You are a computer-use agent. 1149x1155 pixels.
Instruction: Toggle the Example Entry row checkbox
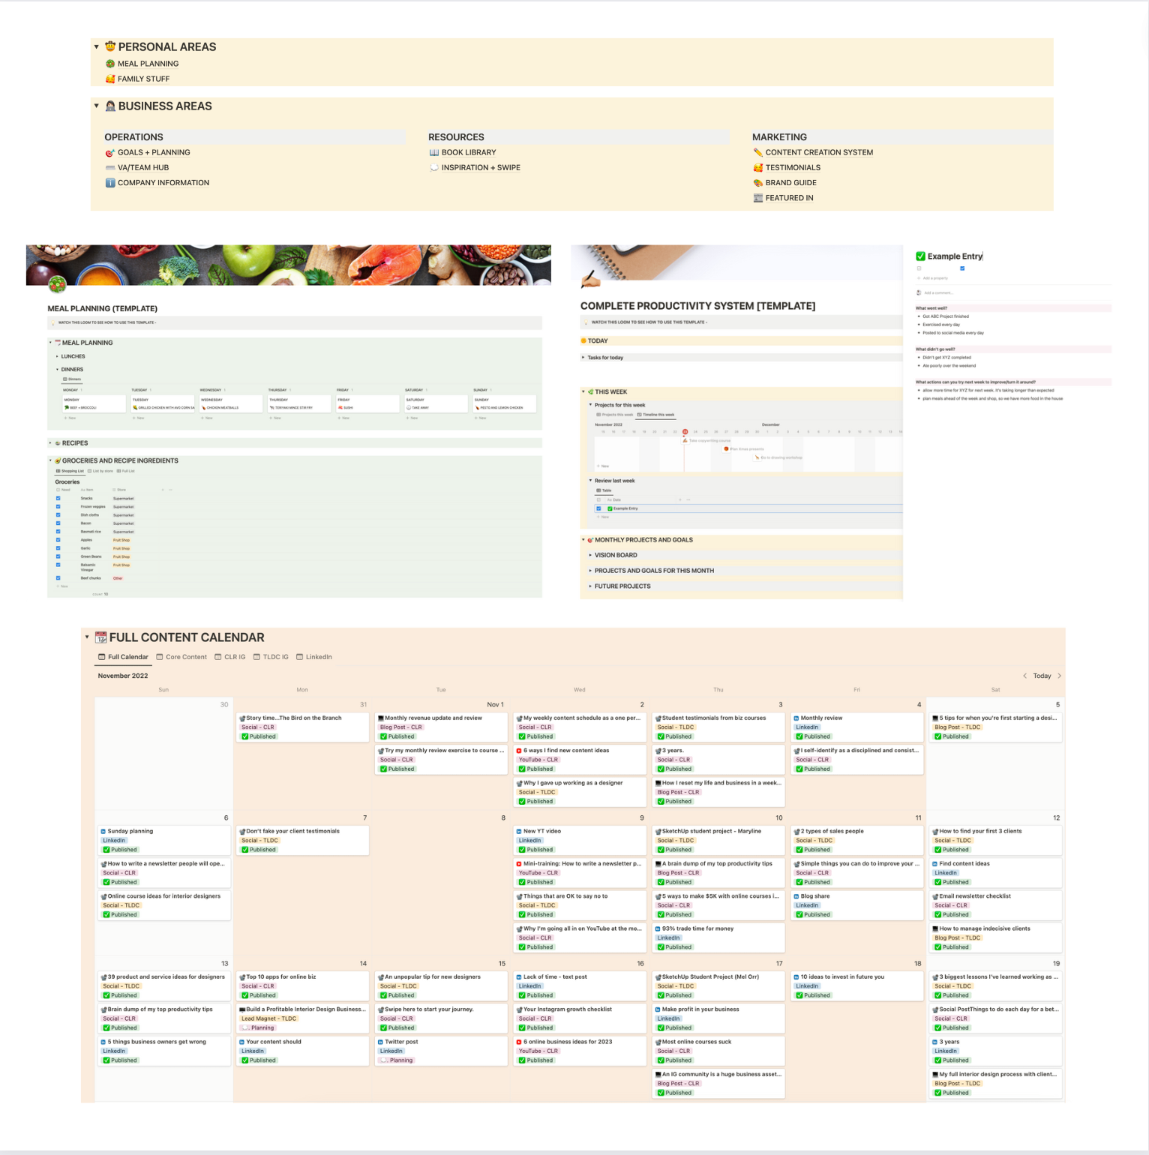(598, 508)
